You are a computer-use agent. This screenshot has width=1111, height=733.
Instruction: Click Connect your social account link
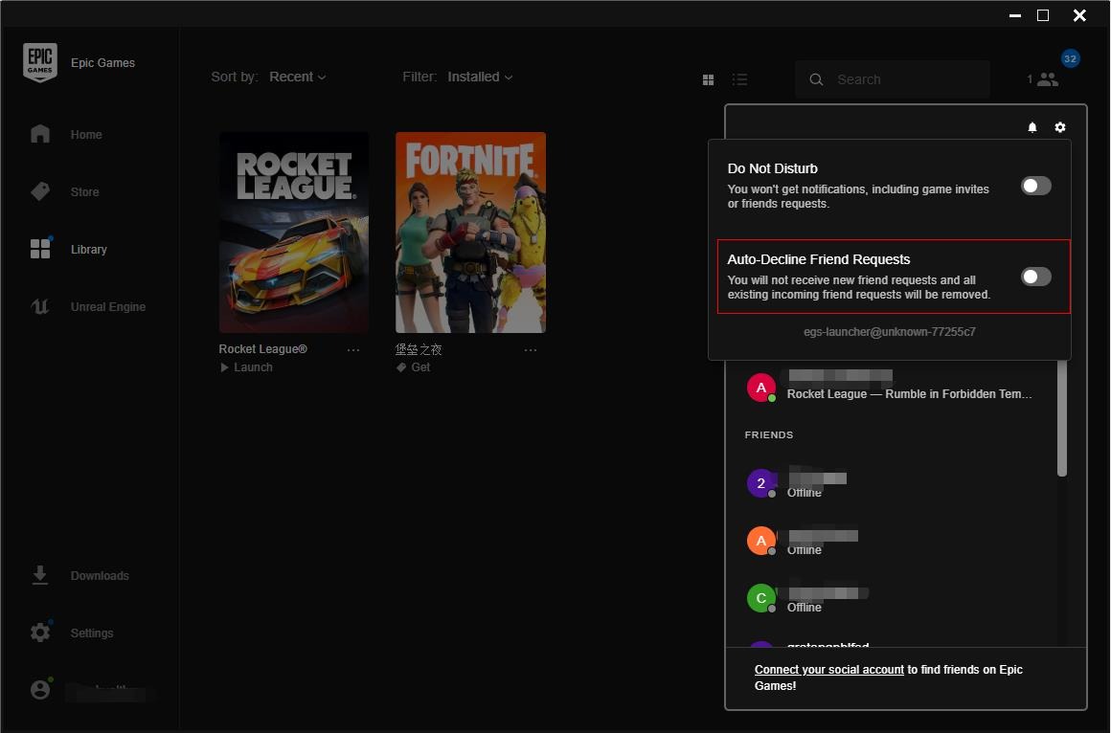tap(829, 669)
